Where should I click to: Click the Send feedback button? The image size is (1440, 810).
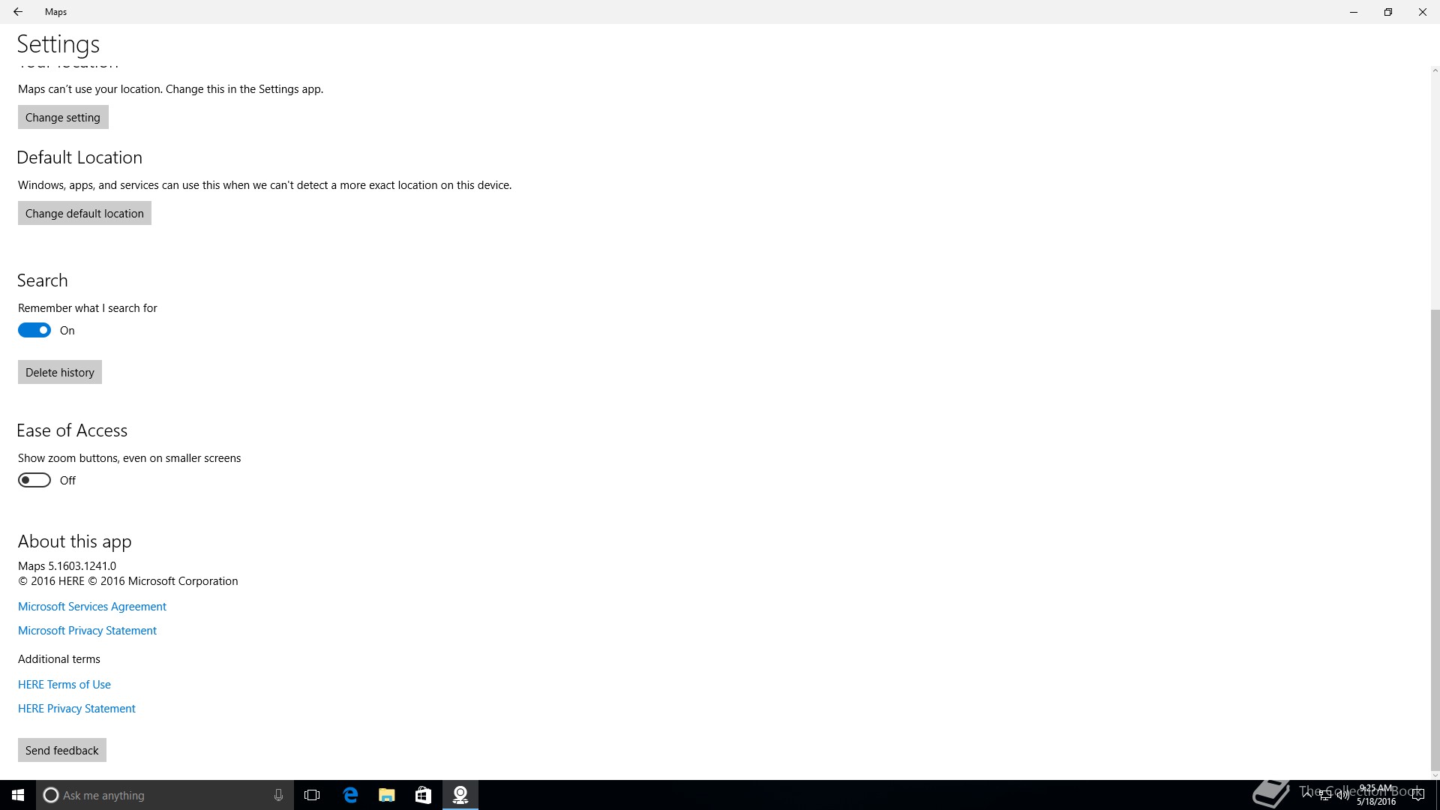62,750
